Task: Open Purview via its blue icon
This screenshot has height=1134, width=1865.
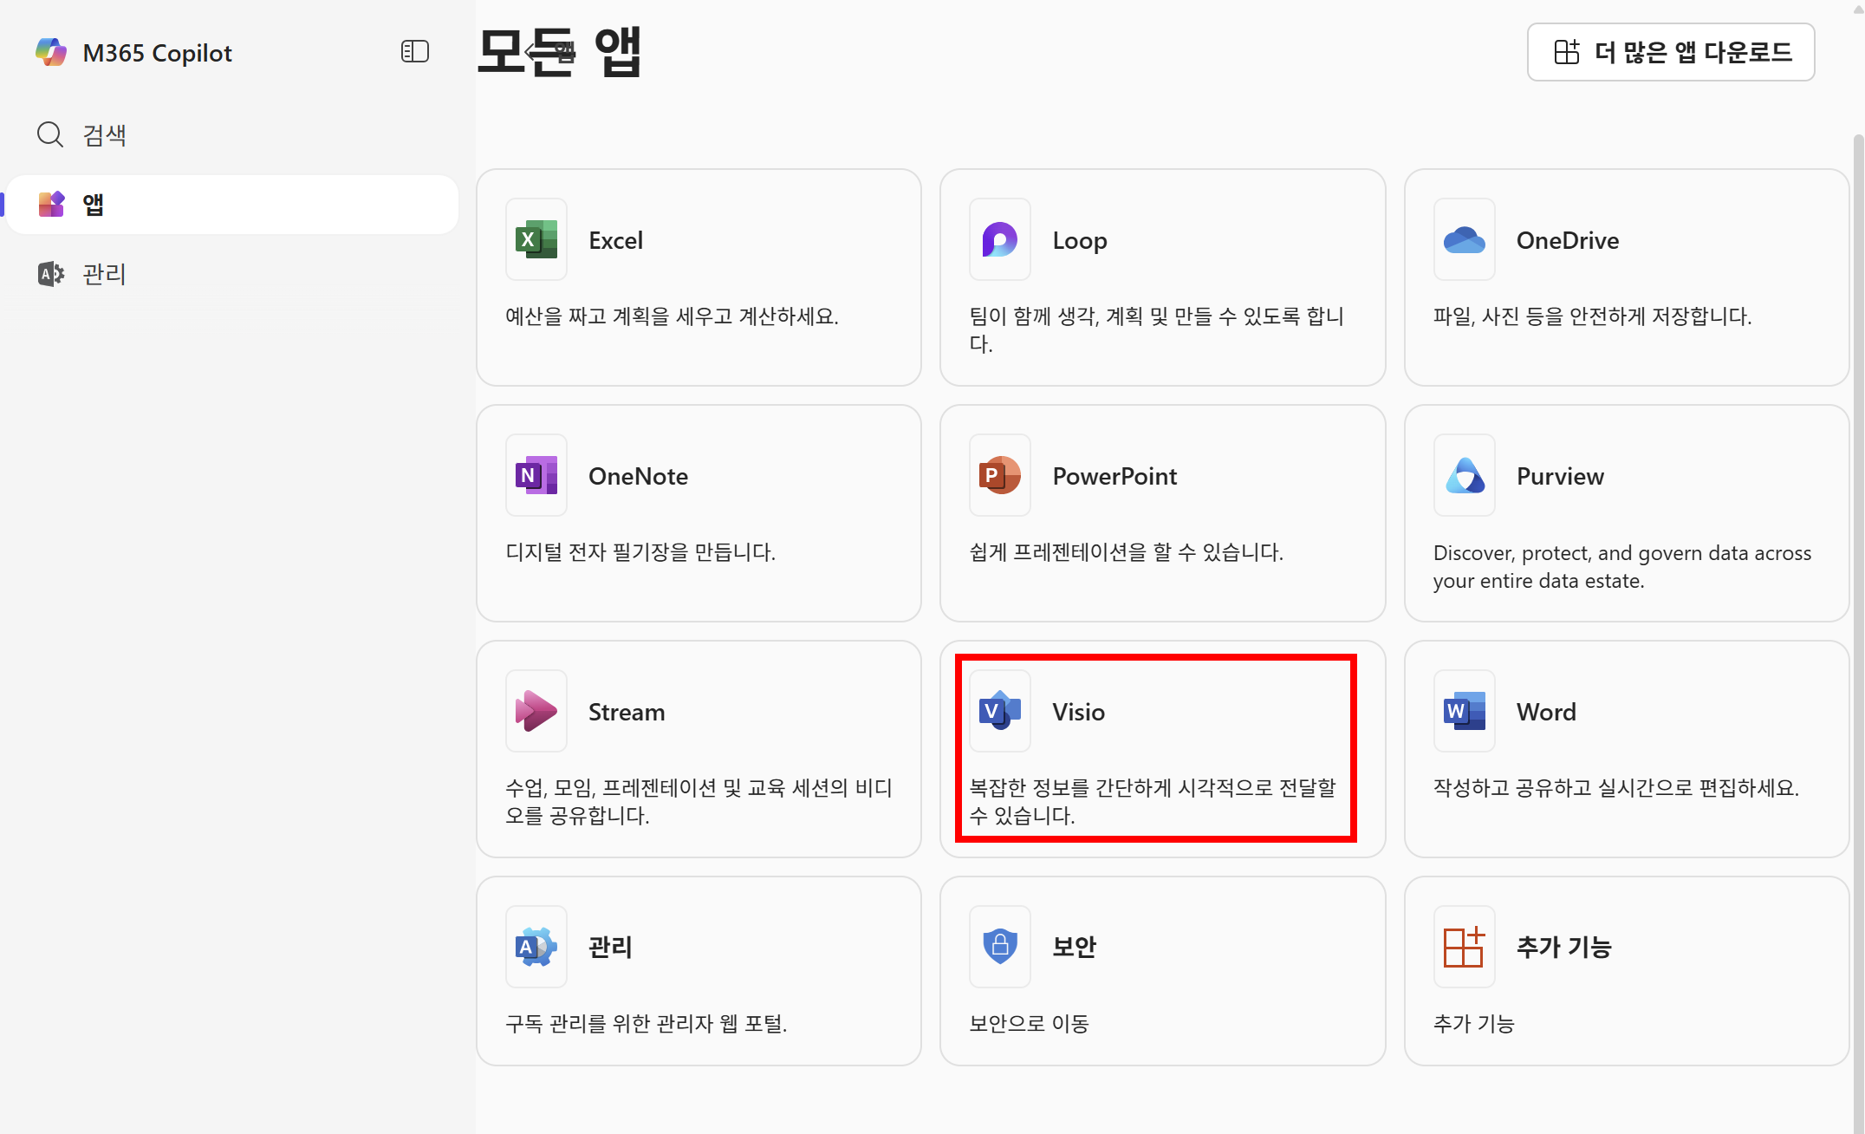Action: pos(1464,475)
